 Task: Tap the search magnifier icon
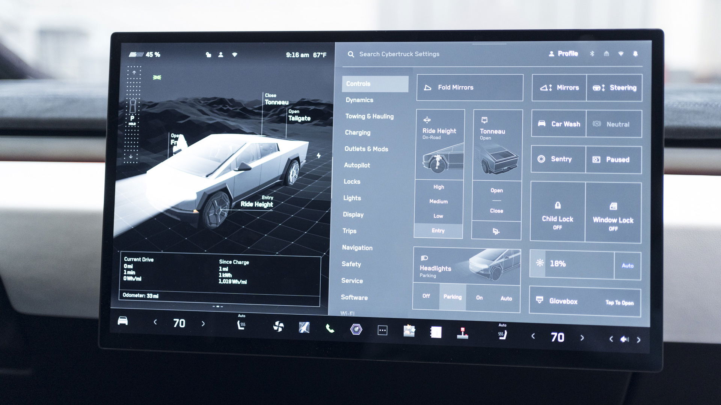[x=351, y=54]
